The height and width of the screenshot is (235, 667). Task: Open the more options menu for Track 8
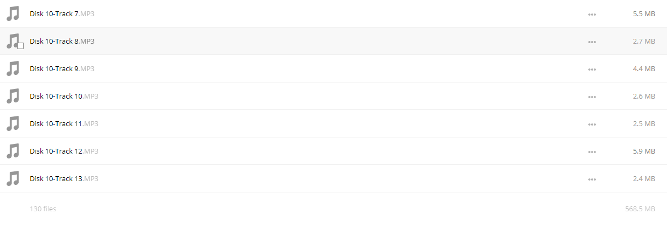pyautogui.click(x=592, y=42)
